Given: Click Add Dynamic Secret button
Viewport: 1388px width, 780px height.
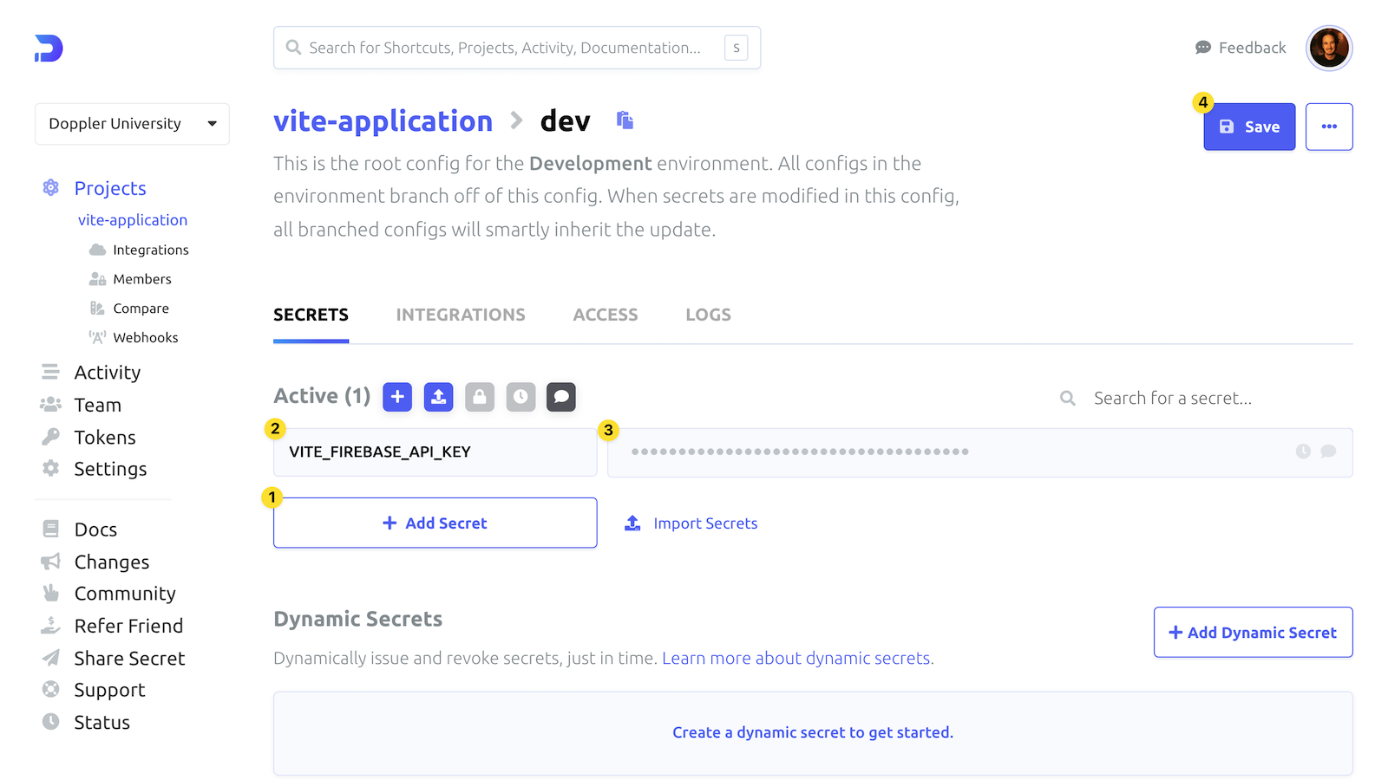Looking at the screenshot, I should (x=1254, y=633).
